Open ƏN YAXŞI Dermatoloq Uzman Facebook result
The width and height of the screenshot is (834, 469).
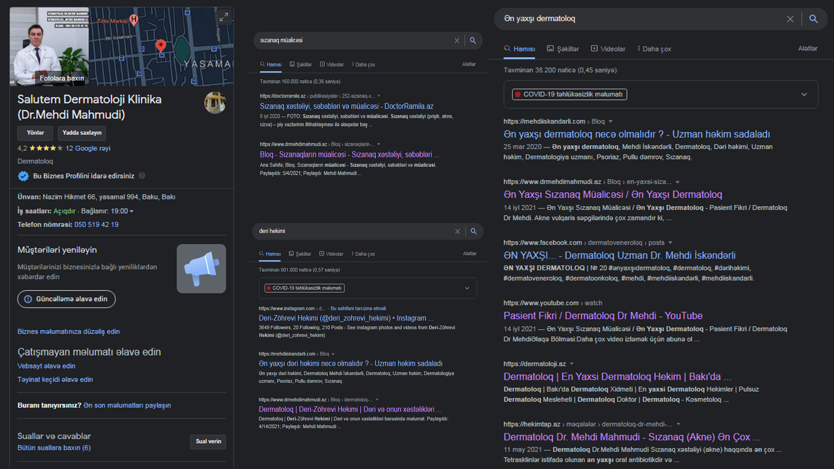tap(619, 255)
